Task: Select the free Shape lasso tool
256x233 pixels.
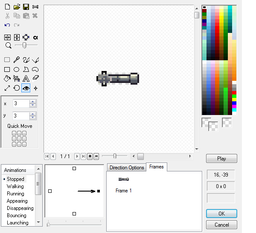Action: click(x=35, y=70)
